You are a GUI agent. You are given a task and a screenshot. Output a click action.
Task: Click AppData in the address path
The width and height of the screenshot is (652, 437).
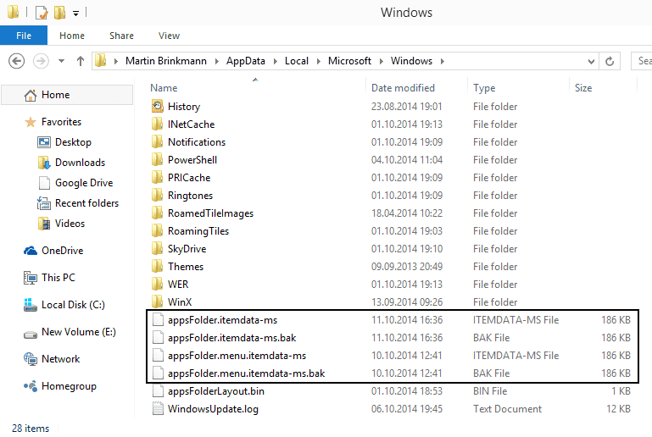pos(245,61)
